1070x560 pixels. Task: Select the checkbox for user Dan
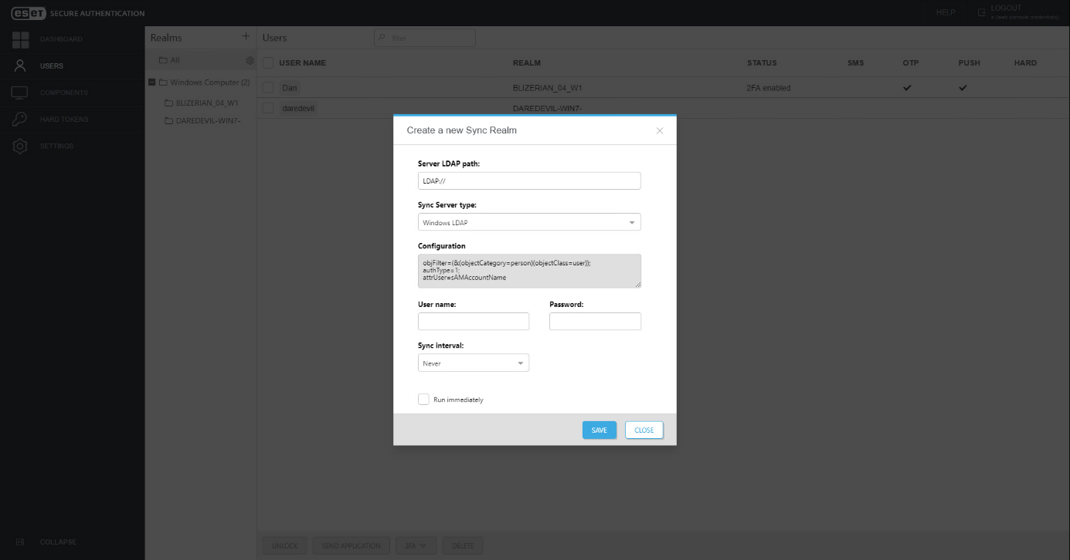point(268,88)
